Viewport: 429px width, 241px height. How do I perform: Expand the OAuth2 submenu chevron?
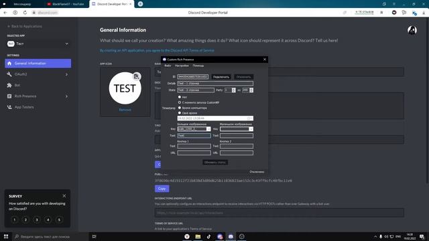click(66, 74)
